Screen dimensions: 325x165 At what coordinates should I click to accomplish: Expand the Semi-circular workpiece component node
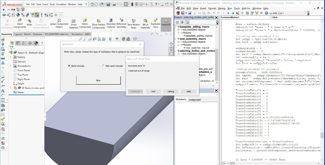point(11,88)
